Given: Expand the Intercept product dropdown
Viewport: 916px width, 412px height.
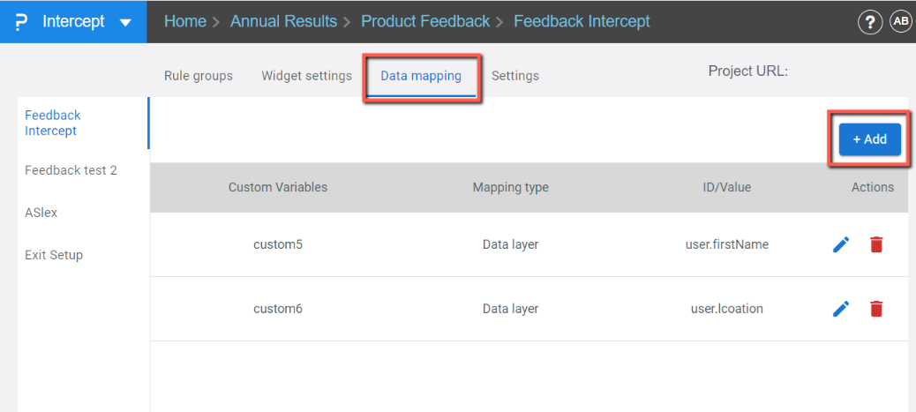Looking at the screenshot, I should tap(125, 22).
